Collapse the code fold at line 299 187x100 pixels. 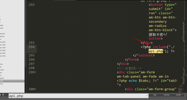(x=36, y=72)
